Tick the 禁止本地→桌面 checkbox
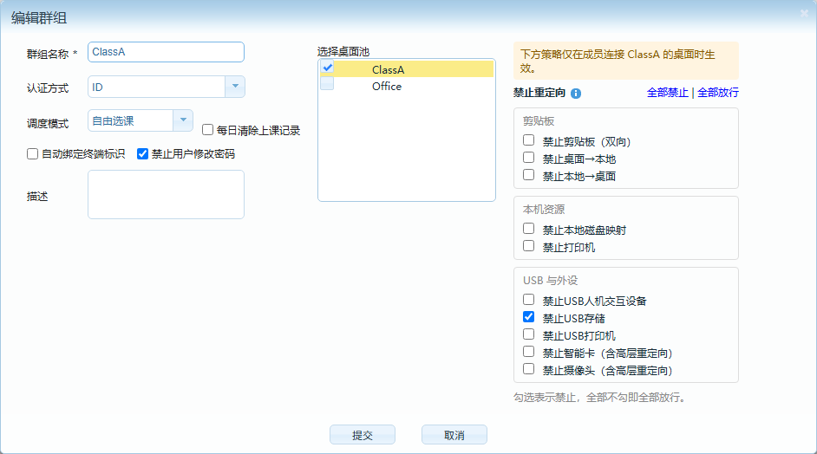Viewport: 817px width, 454px height. coord(528,174)
